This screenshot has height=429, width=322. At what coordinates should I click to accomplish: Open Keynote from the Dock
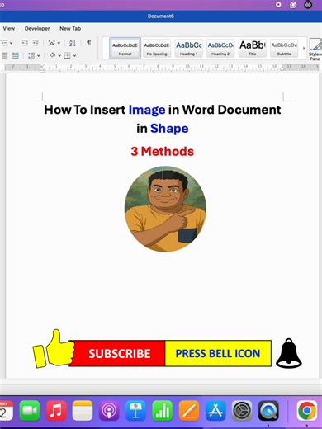(x=135, y=411)
